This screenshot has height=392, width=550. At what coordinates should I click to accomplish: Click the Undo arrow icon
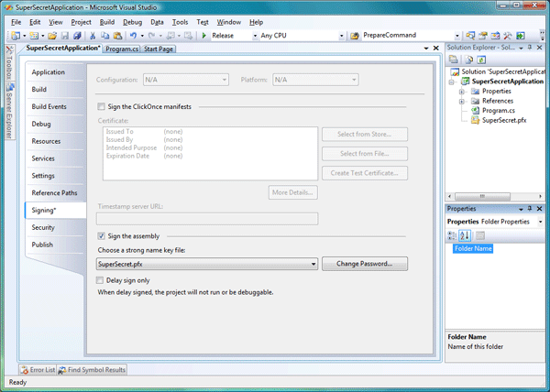pyautogui.click(x=133, y=36)
